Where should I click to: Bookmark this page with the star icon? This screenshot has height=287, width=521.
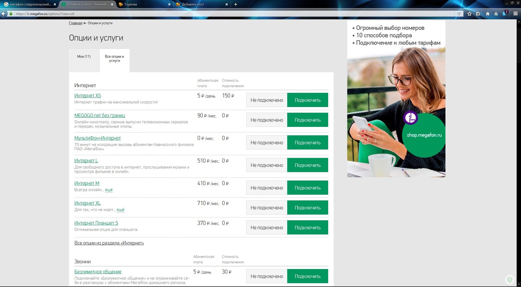pyautogui.click(x=469, y=14)
